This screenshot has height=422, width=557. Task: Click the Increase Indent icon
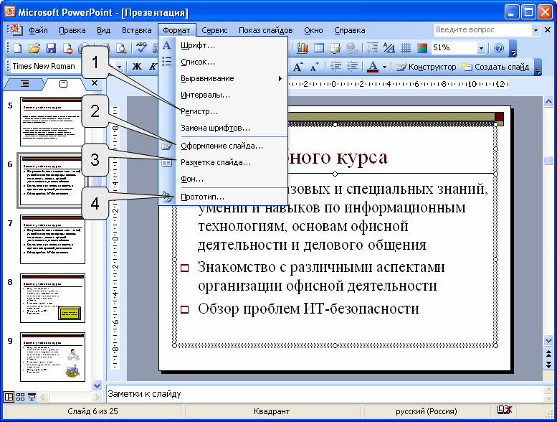pos(352,67)
